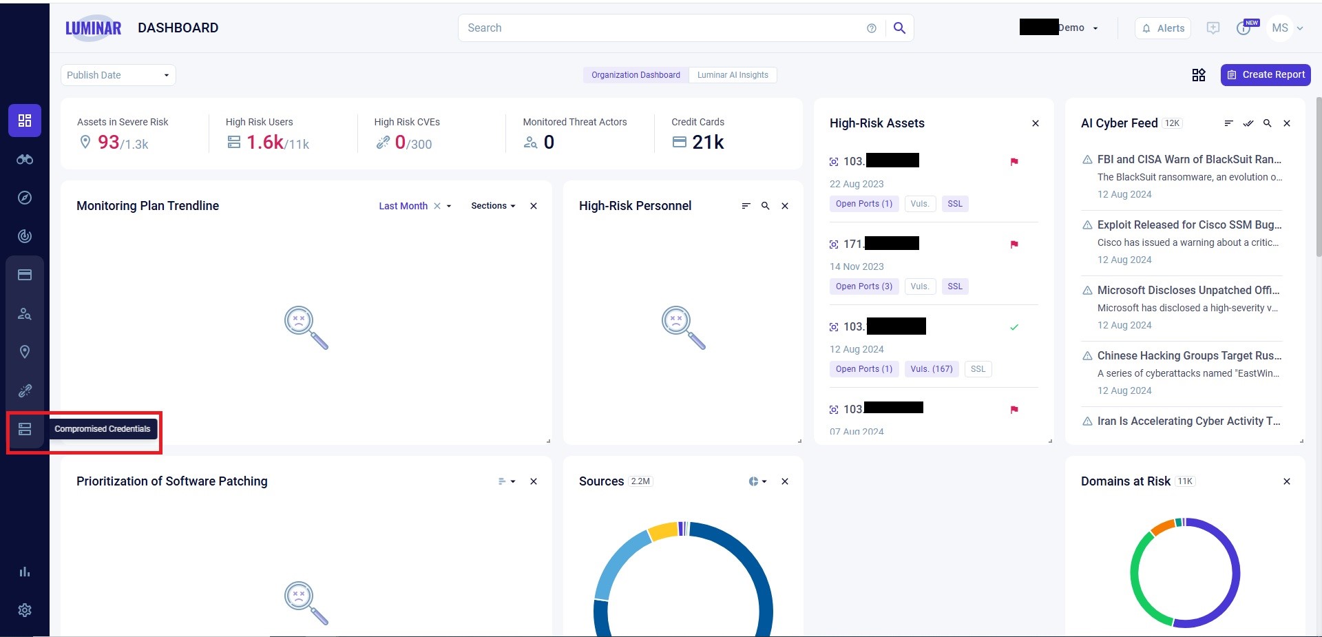Toggle flag on first 103 asset
Image resolution: width=1322 pixels, height=637 pixels.
[x=1014, y=162]
